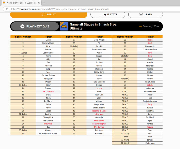Click the graduation cap icon in LEARN
Viewport: 180px width, 149px height.
coord(141,14)
